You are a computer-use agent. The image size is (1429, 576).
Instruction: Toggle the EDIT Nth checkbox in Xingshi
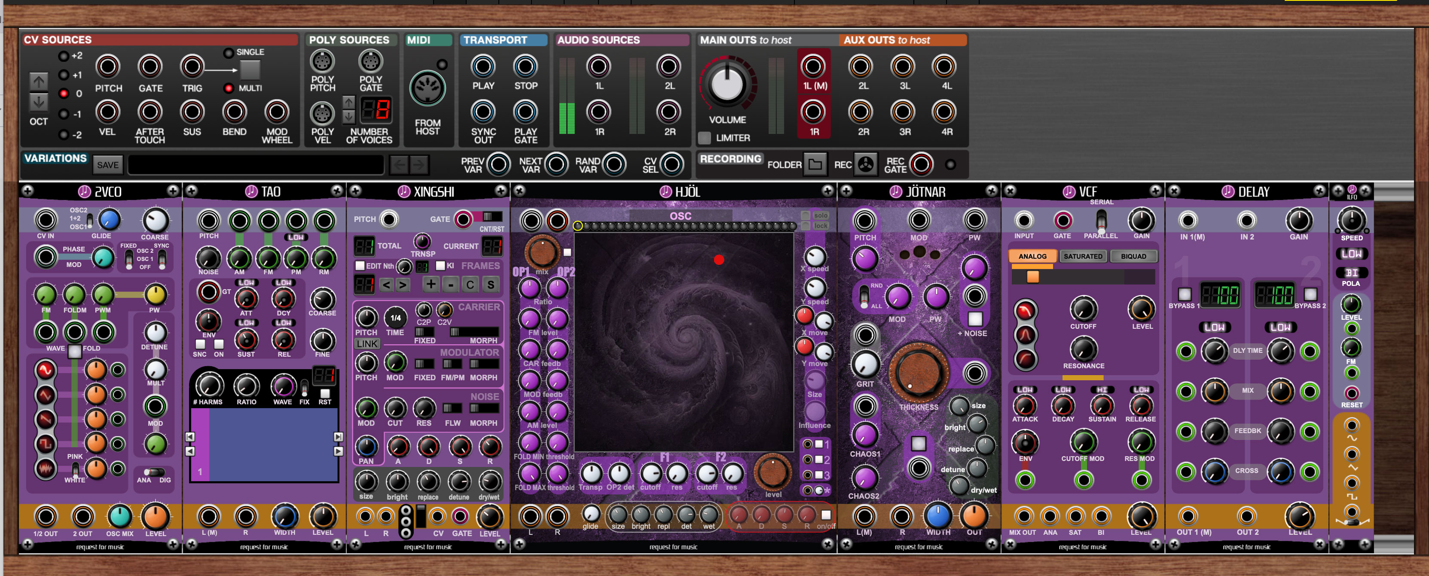(360, 266)
